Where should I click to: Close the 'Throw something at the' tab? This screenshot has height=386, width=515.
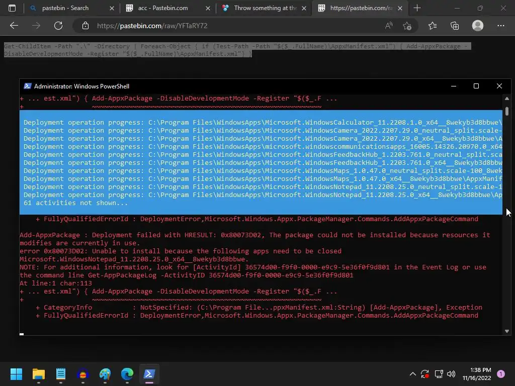[304, 8]
